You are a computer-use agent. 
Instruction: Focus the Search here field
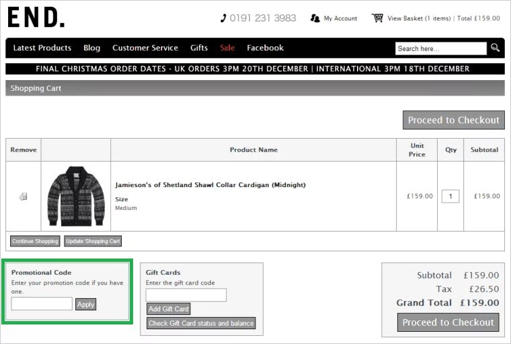[440, 48]
